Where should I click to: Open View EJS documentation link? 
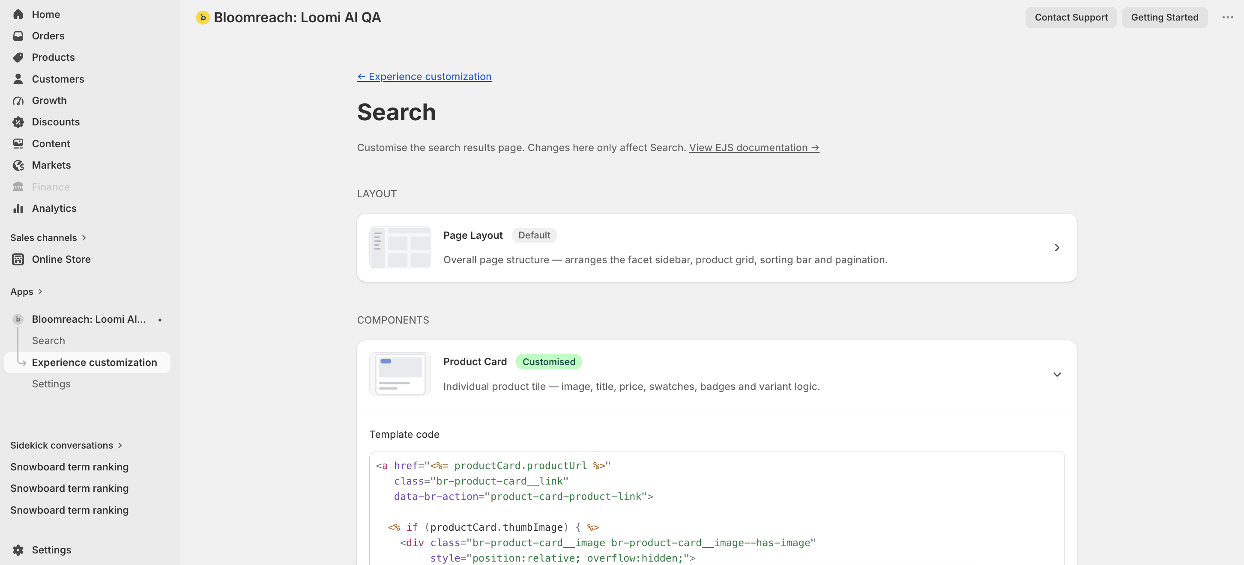pyautogui.click(x=754, y=148)
